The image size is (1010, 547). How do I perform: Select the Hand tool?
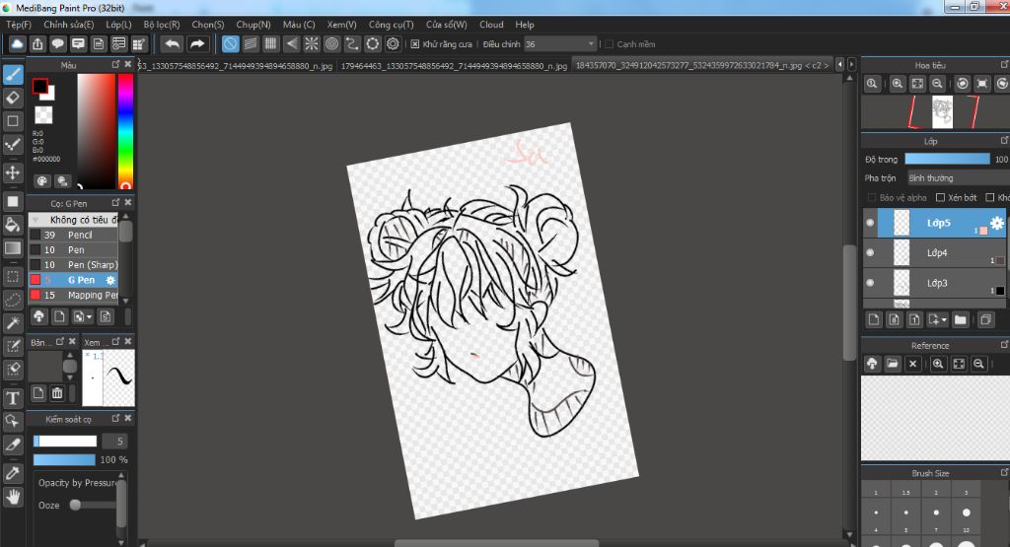(13, 497)
